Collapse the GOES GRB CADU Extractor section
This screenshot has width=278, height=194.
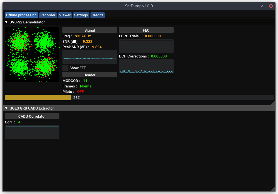click(x=6, y=108)
